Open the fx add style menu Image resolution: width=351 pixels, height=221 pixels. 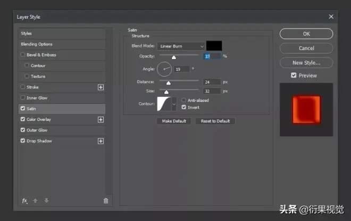[x=24, y=201]
